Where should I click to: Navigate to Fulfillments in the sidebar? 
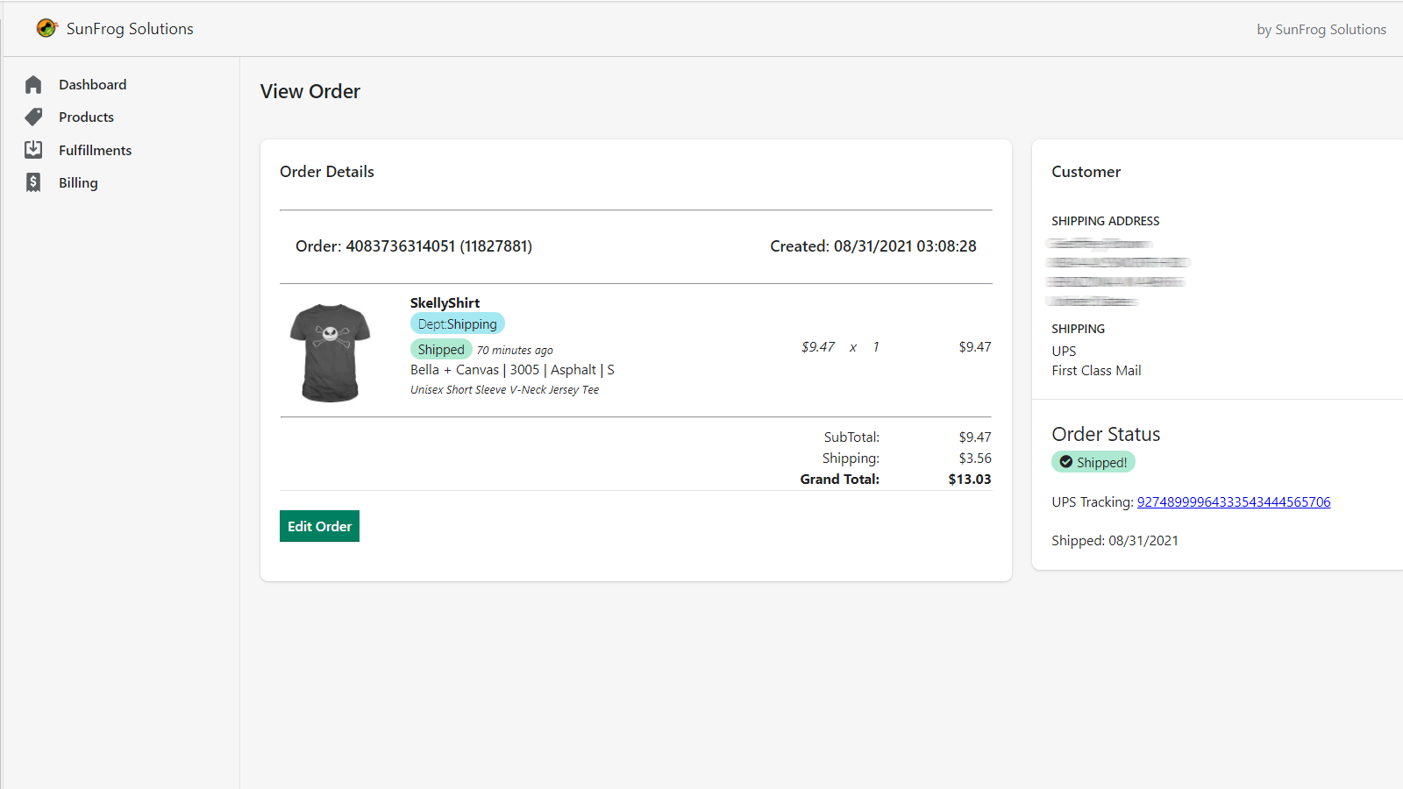coord(95,150)
